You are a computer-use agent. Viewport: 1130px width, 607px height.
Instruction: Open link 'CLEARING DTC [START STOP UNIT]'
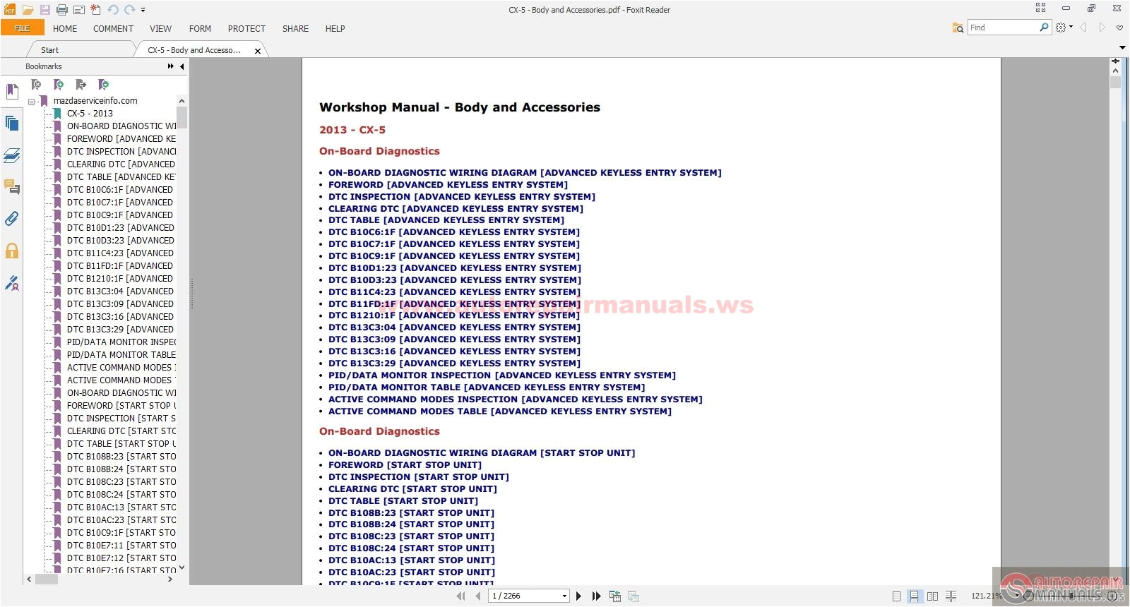pyautogui.click(x=412, y=489)
